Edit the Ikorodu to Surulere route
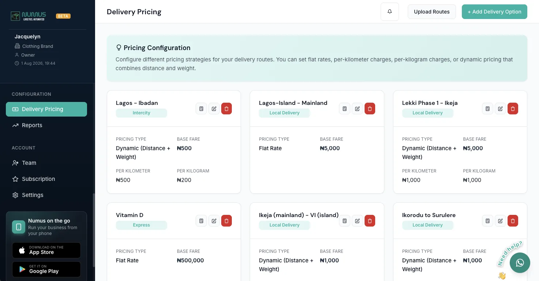 point(500,221)
